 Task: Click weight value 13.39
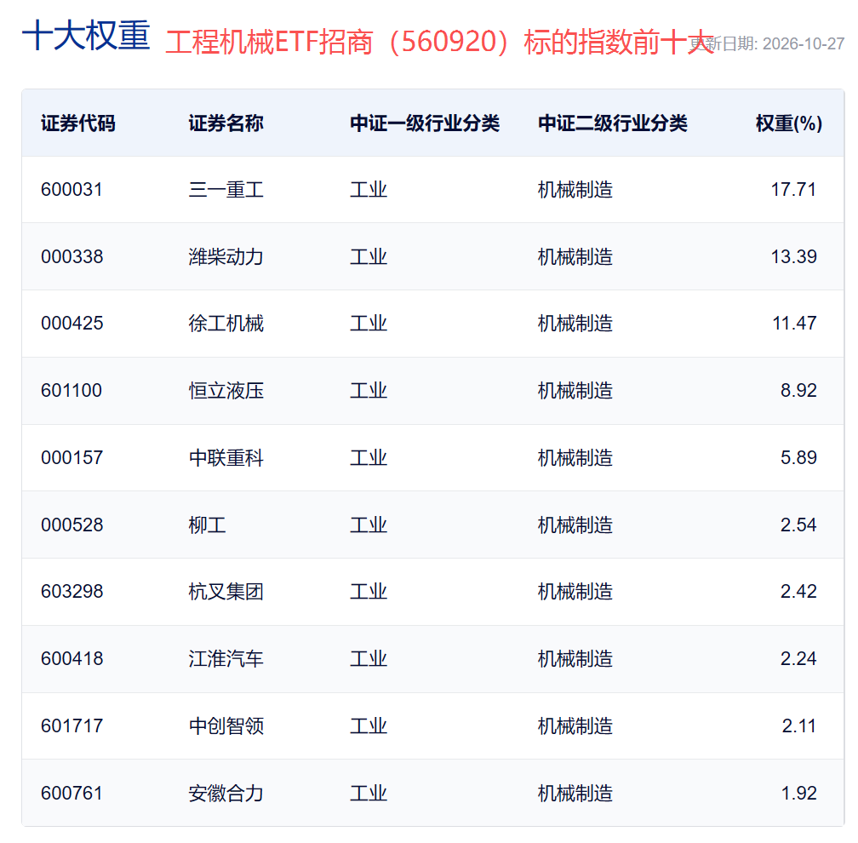793,256
